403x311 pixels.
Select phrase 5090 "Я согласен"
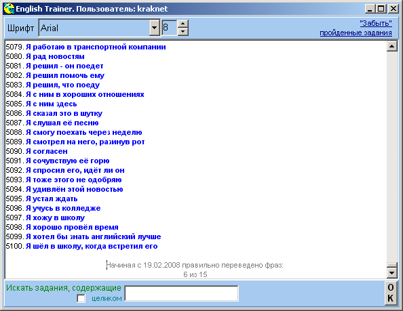47,151
